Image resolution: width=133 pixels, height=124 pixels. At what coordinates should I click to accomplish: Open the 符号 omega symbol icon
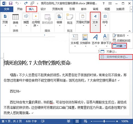point(105,16)
